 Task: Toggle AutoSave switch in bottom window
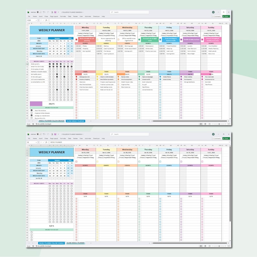point(39,134)
